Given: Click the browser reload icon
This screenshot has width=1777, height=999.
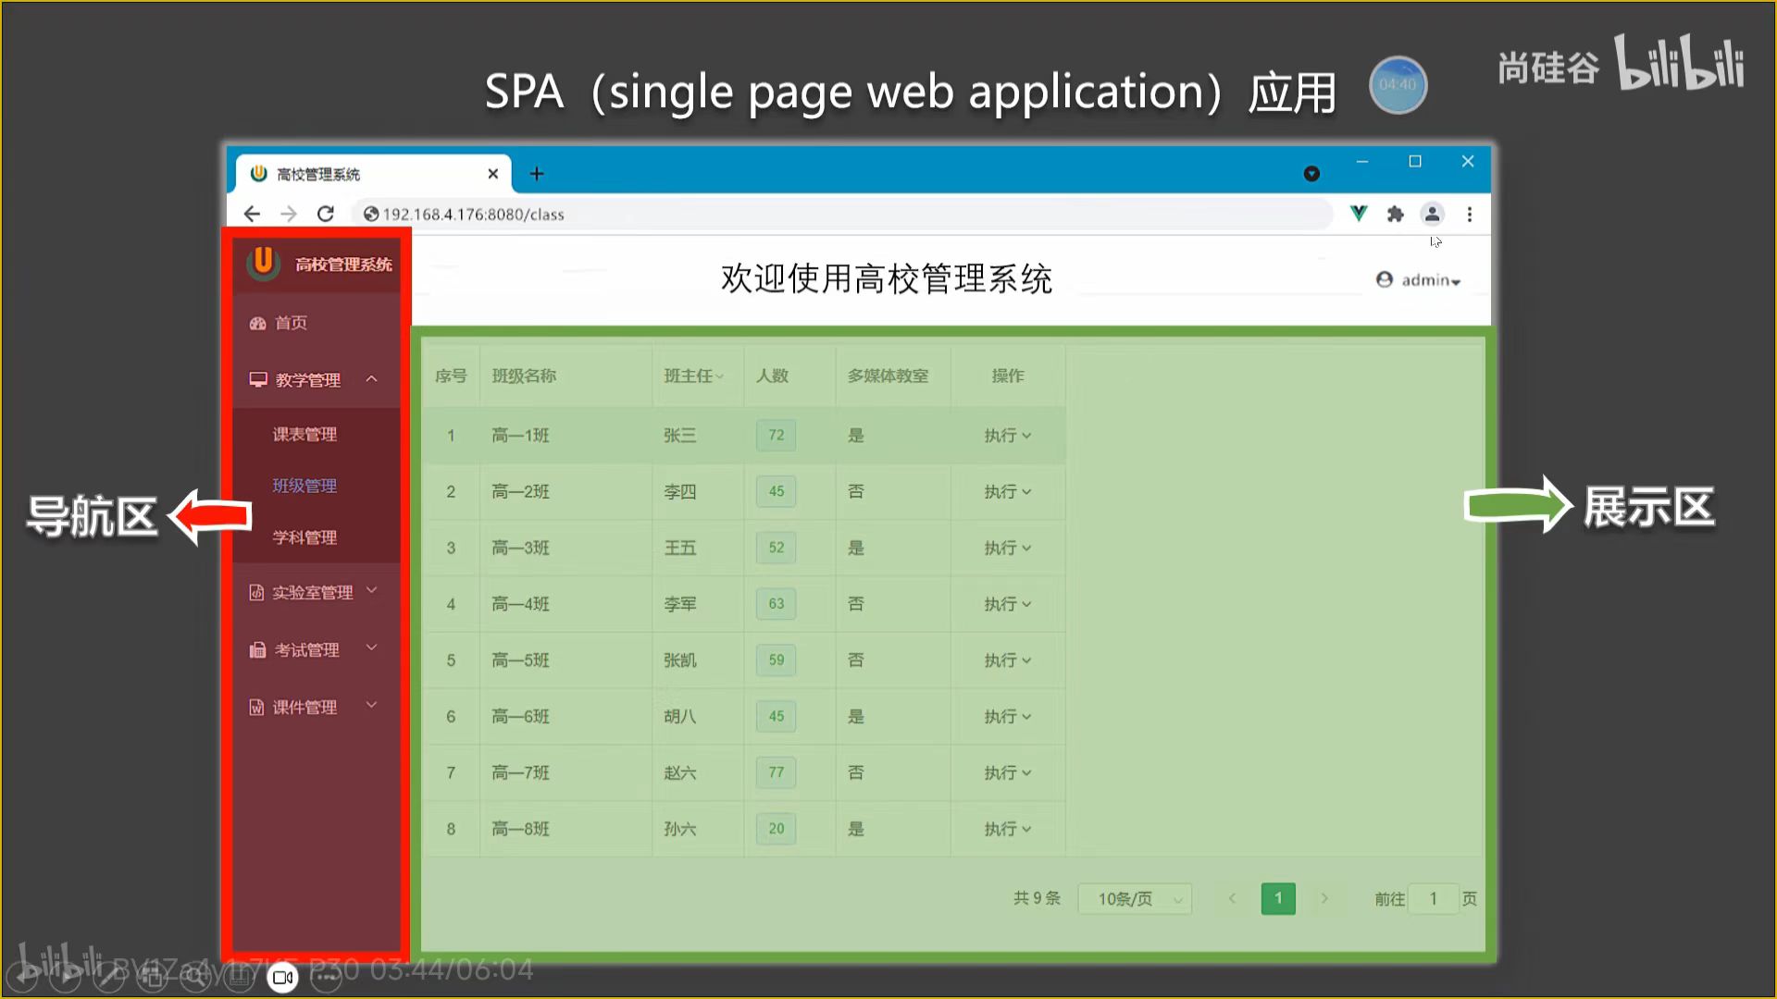Looking at the screenshot, I should pyautogui.click(x=326, y=215).
